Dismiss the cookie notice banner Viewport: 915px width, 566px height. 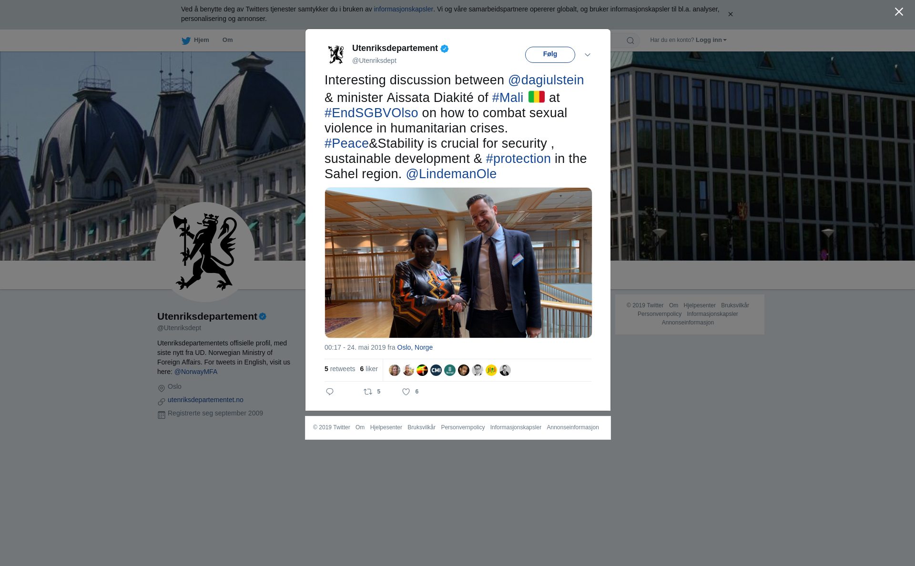point(730,14)
